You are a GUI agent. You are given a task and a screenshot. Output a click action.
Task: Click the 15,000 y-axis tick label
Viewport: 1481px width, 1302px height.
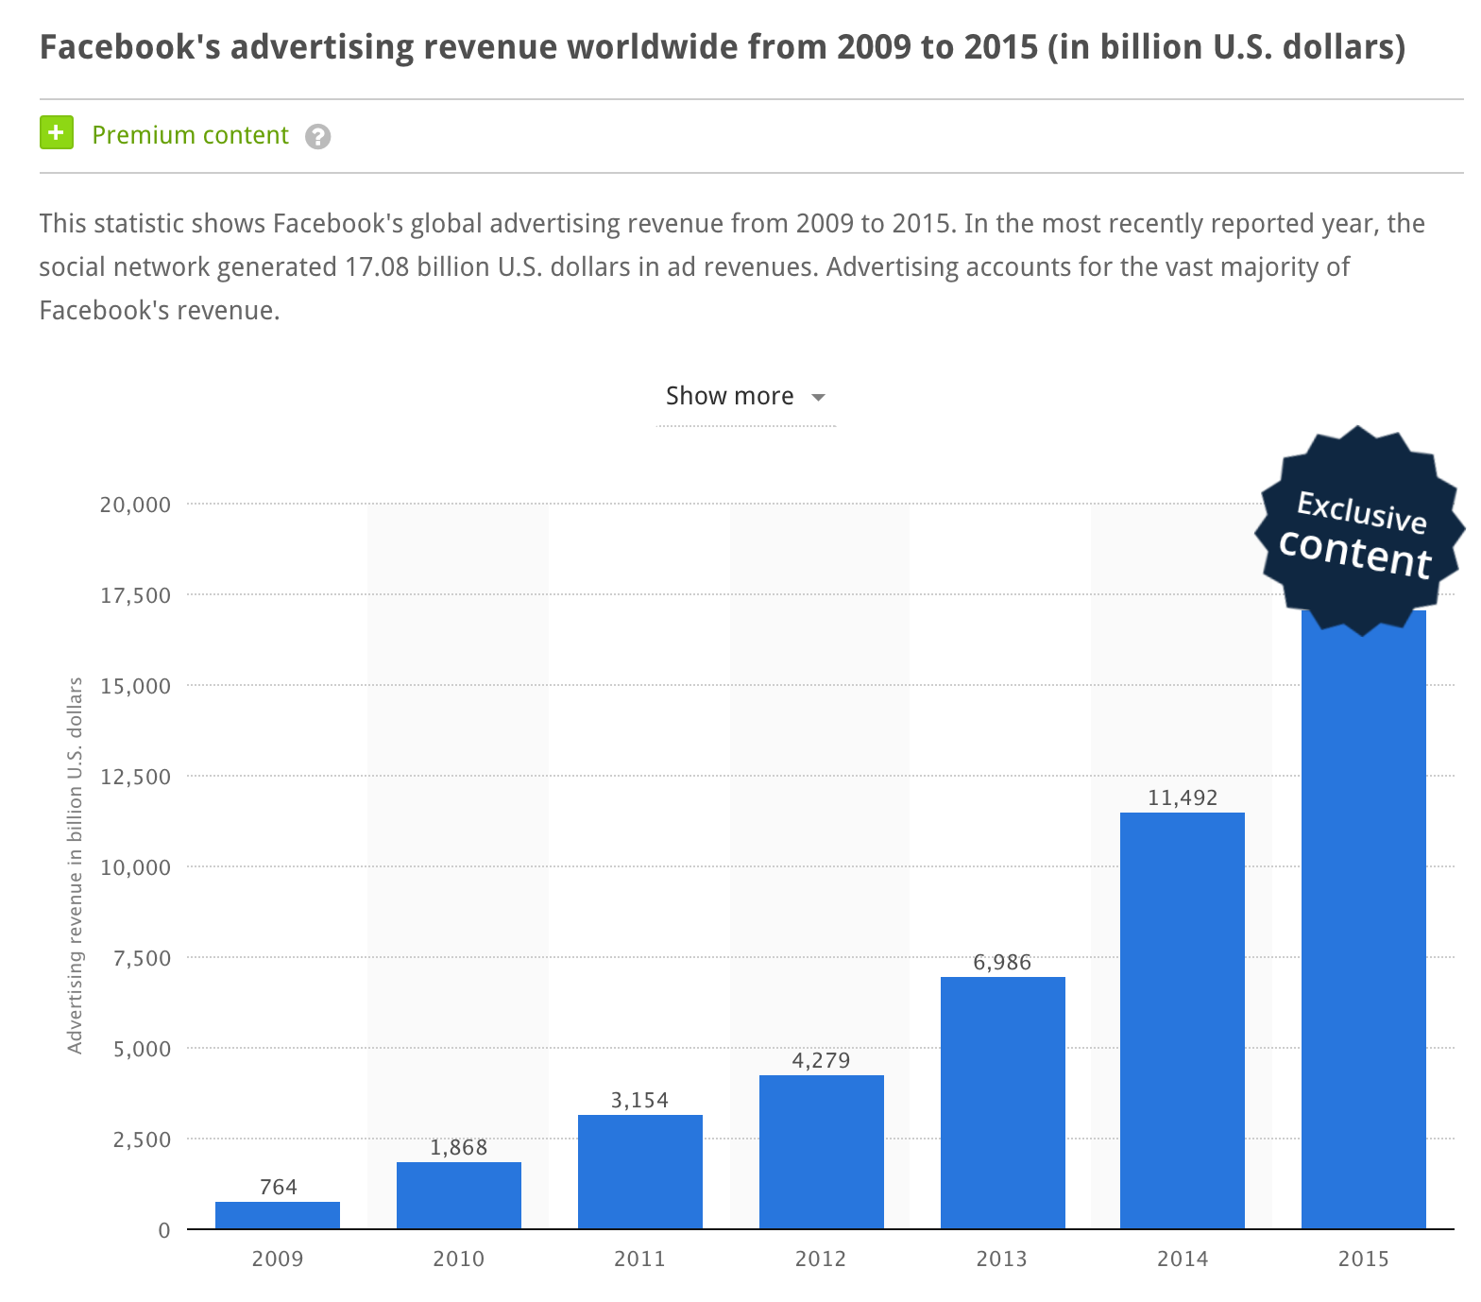coord(136,686)
